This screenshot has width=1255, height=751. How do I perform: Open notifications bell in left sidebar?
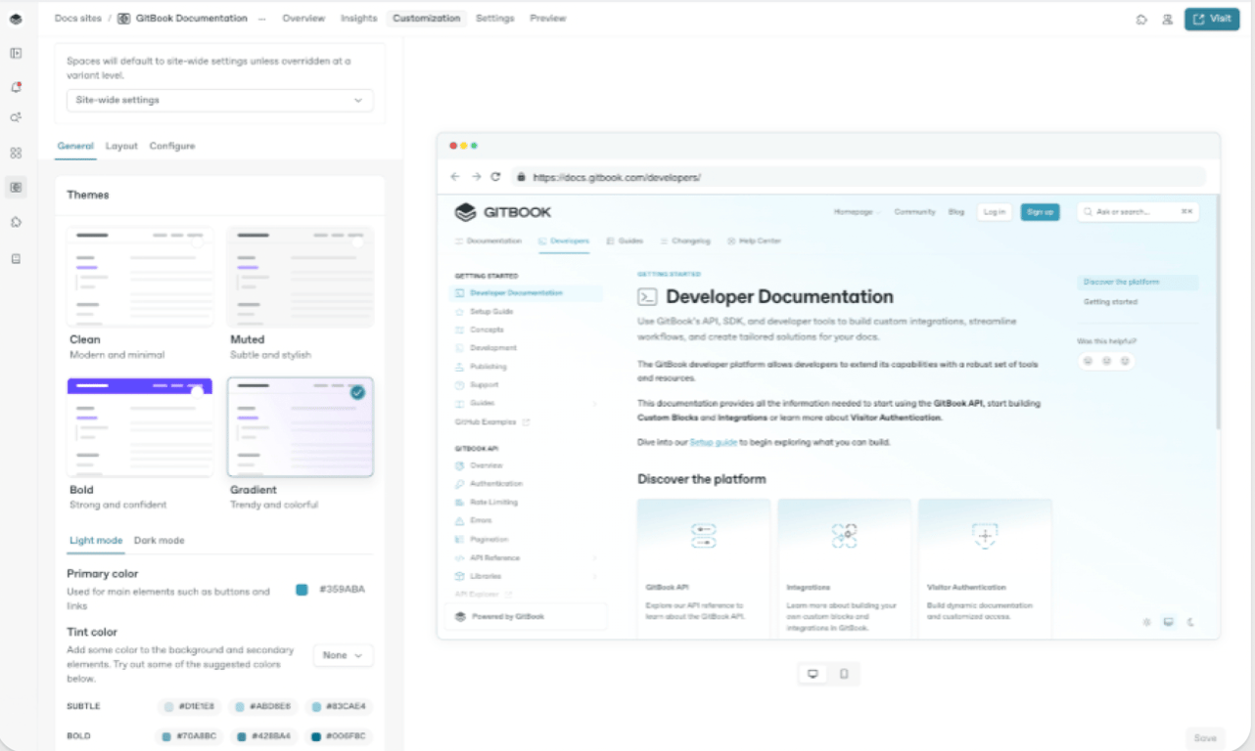pos(16,87)
